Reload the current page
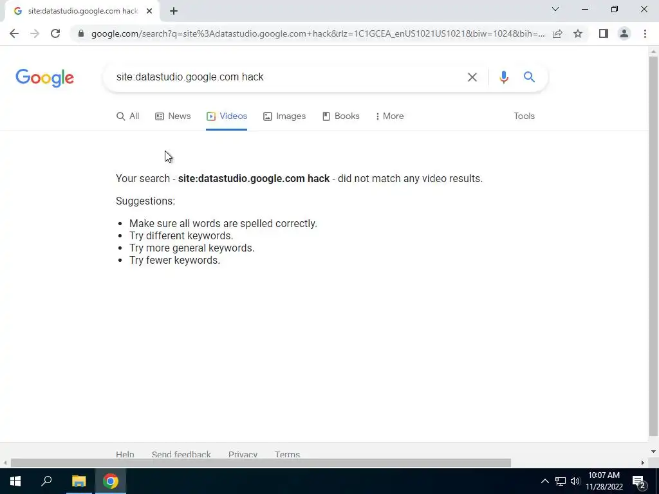The width and height of the screenshot is (659, 494). (x=55, y=33)
